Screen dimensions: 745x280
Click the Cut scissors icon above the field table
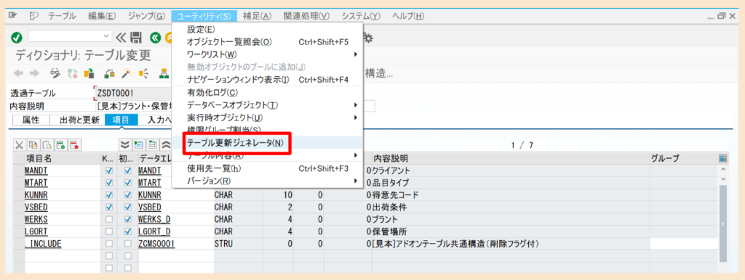20,144
